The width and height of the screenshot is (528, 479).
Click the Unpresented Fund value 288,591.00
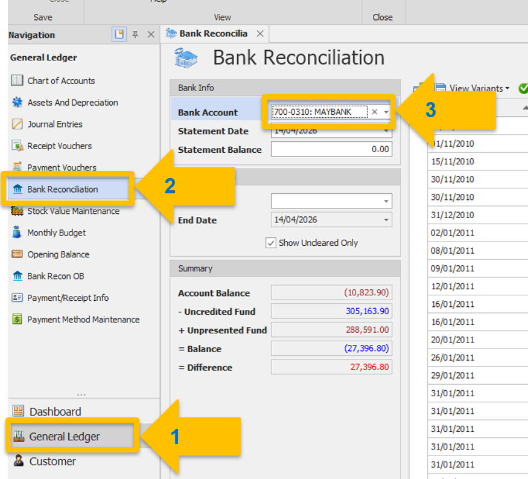(331, 329)
